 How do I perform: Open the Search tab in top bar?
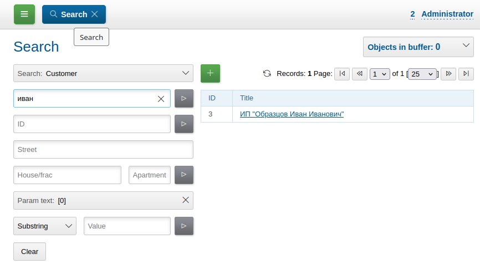click(x=74, y=14)
